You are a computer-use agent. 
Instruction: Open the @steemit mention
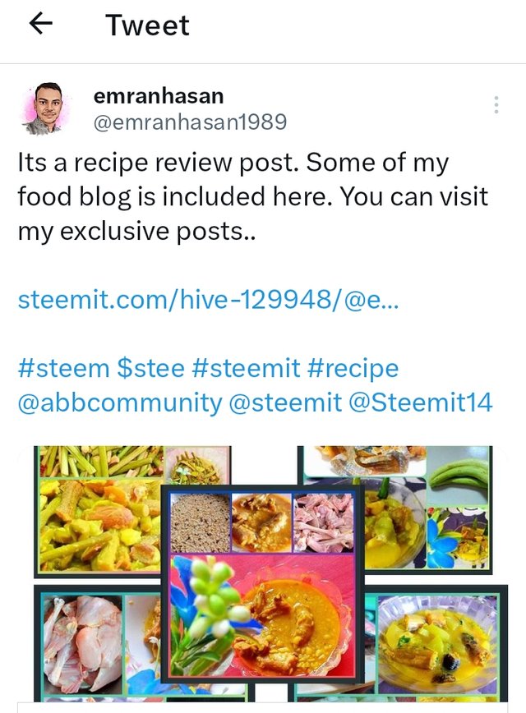pos(285,402)
